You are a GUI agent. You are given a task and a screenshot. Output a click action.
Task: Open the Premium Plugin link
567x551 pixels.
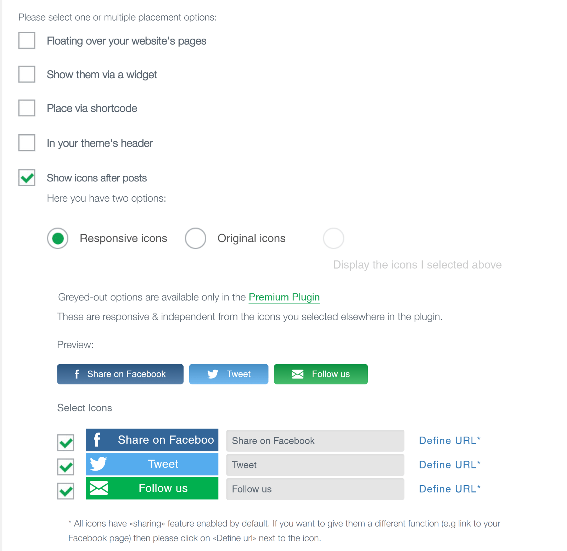click(x=284, y=297)
